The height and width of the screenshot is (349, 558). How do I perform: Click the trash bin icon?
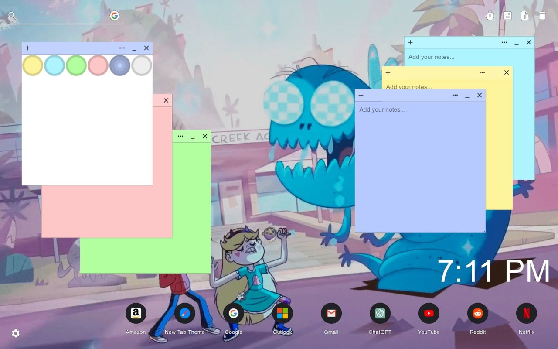pyautogui.click(x=542, y=16)
